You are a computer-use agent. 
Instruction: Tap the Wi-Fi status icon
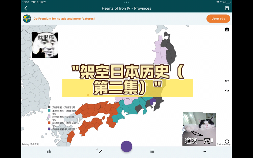(218, 2)
